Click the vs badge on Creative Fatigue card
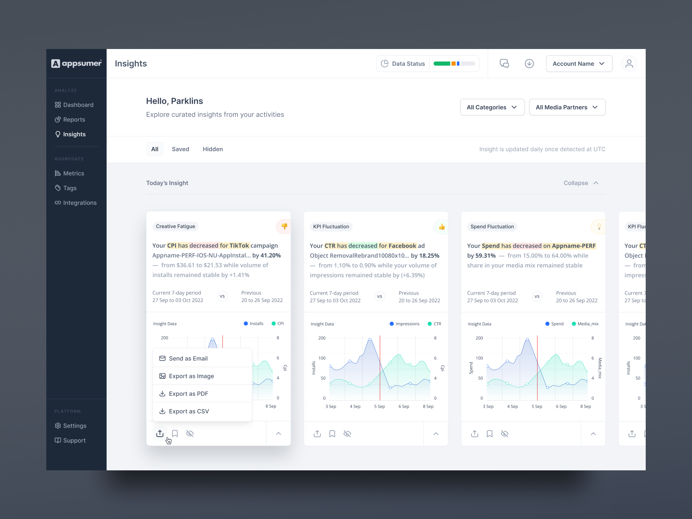 pyautogui.click(x=222, y=296)
